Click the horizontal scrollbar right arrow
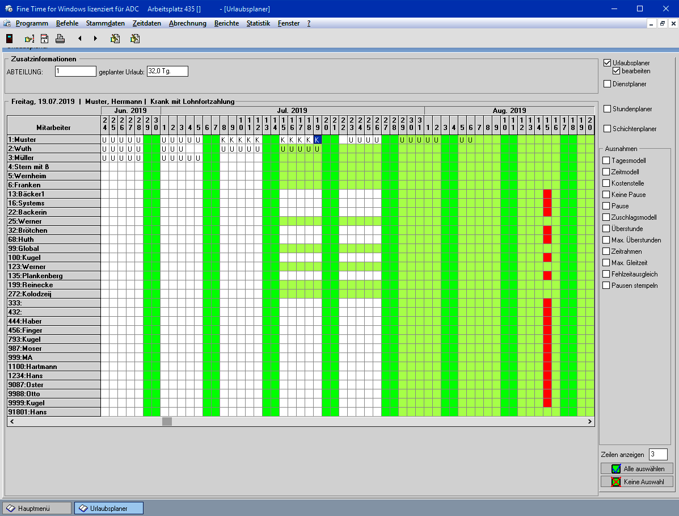679x516 pixels. click(589, 422)
